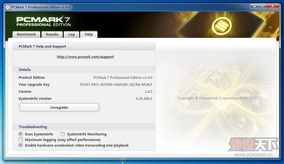The width and height of the screenshot is (284, 164).
Task: Maximize the PCMark 7 window
Action: (x=262, y=6)
